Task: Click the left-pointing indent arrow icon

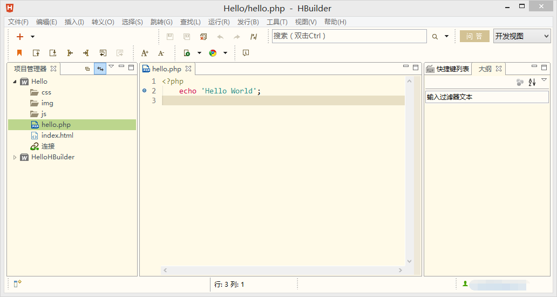Action: coord(70,53)
